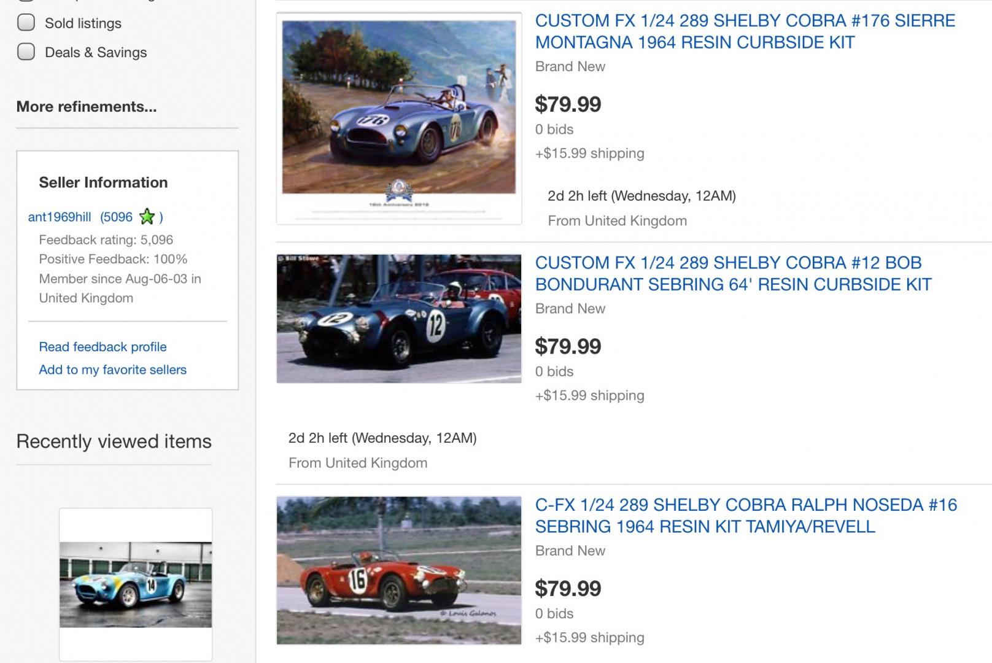
Task: Open Shelby Cobra #176 Sierre Montagna listing title
Action: [x=745, y=31]
